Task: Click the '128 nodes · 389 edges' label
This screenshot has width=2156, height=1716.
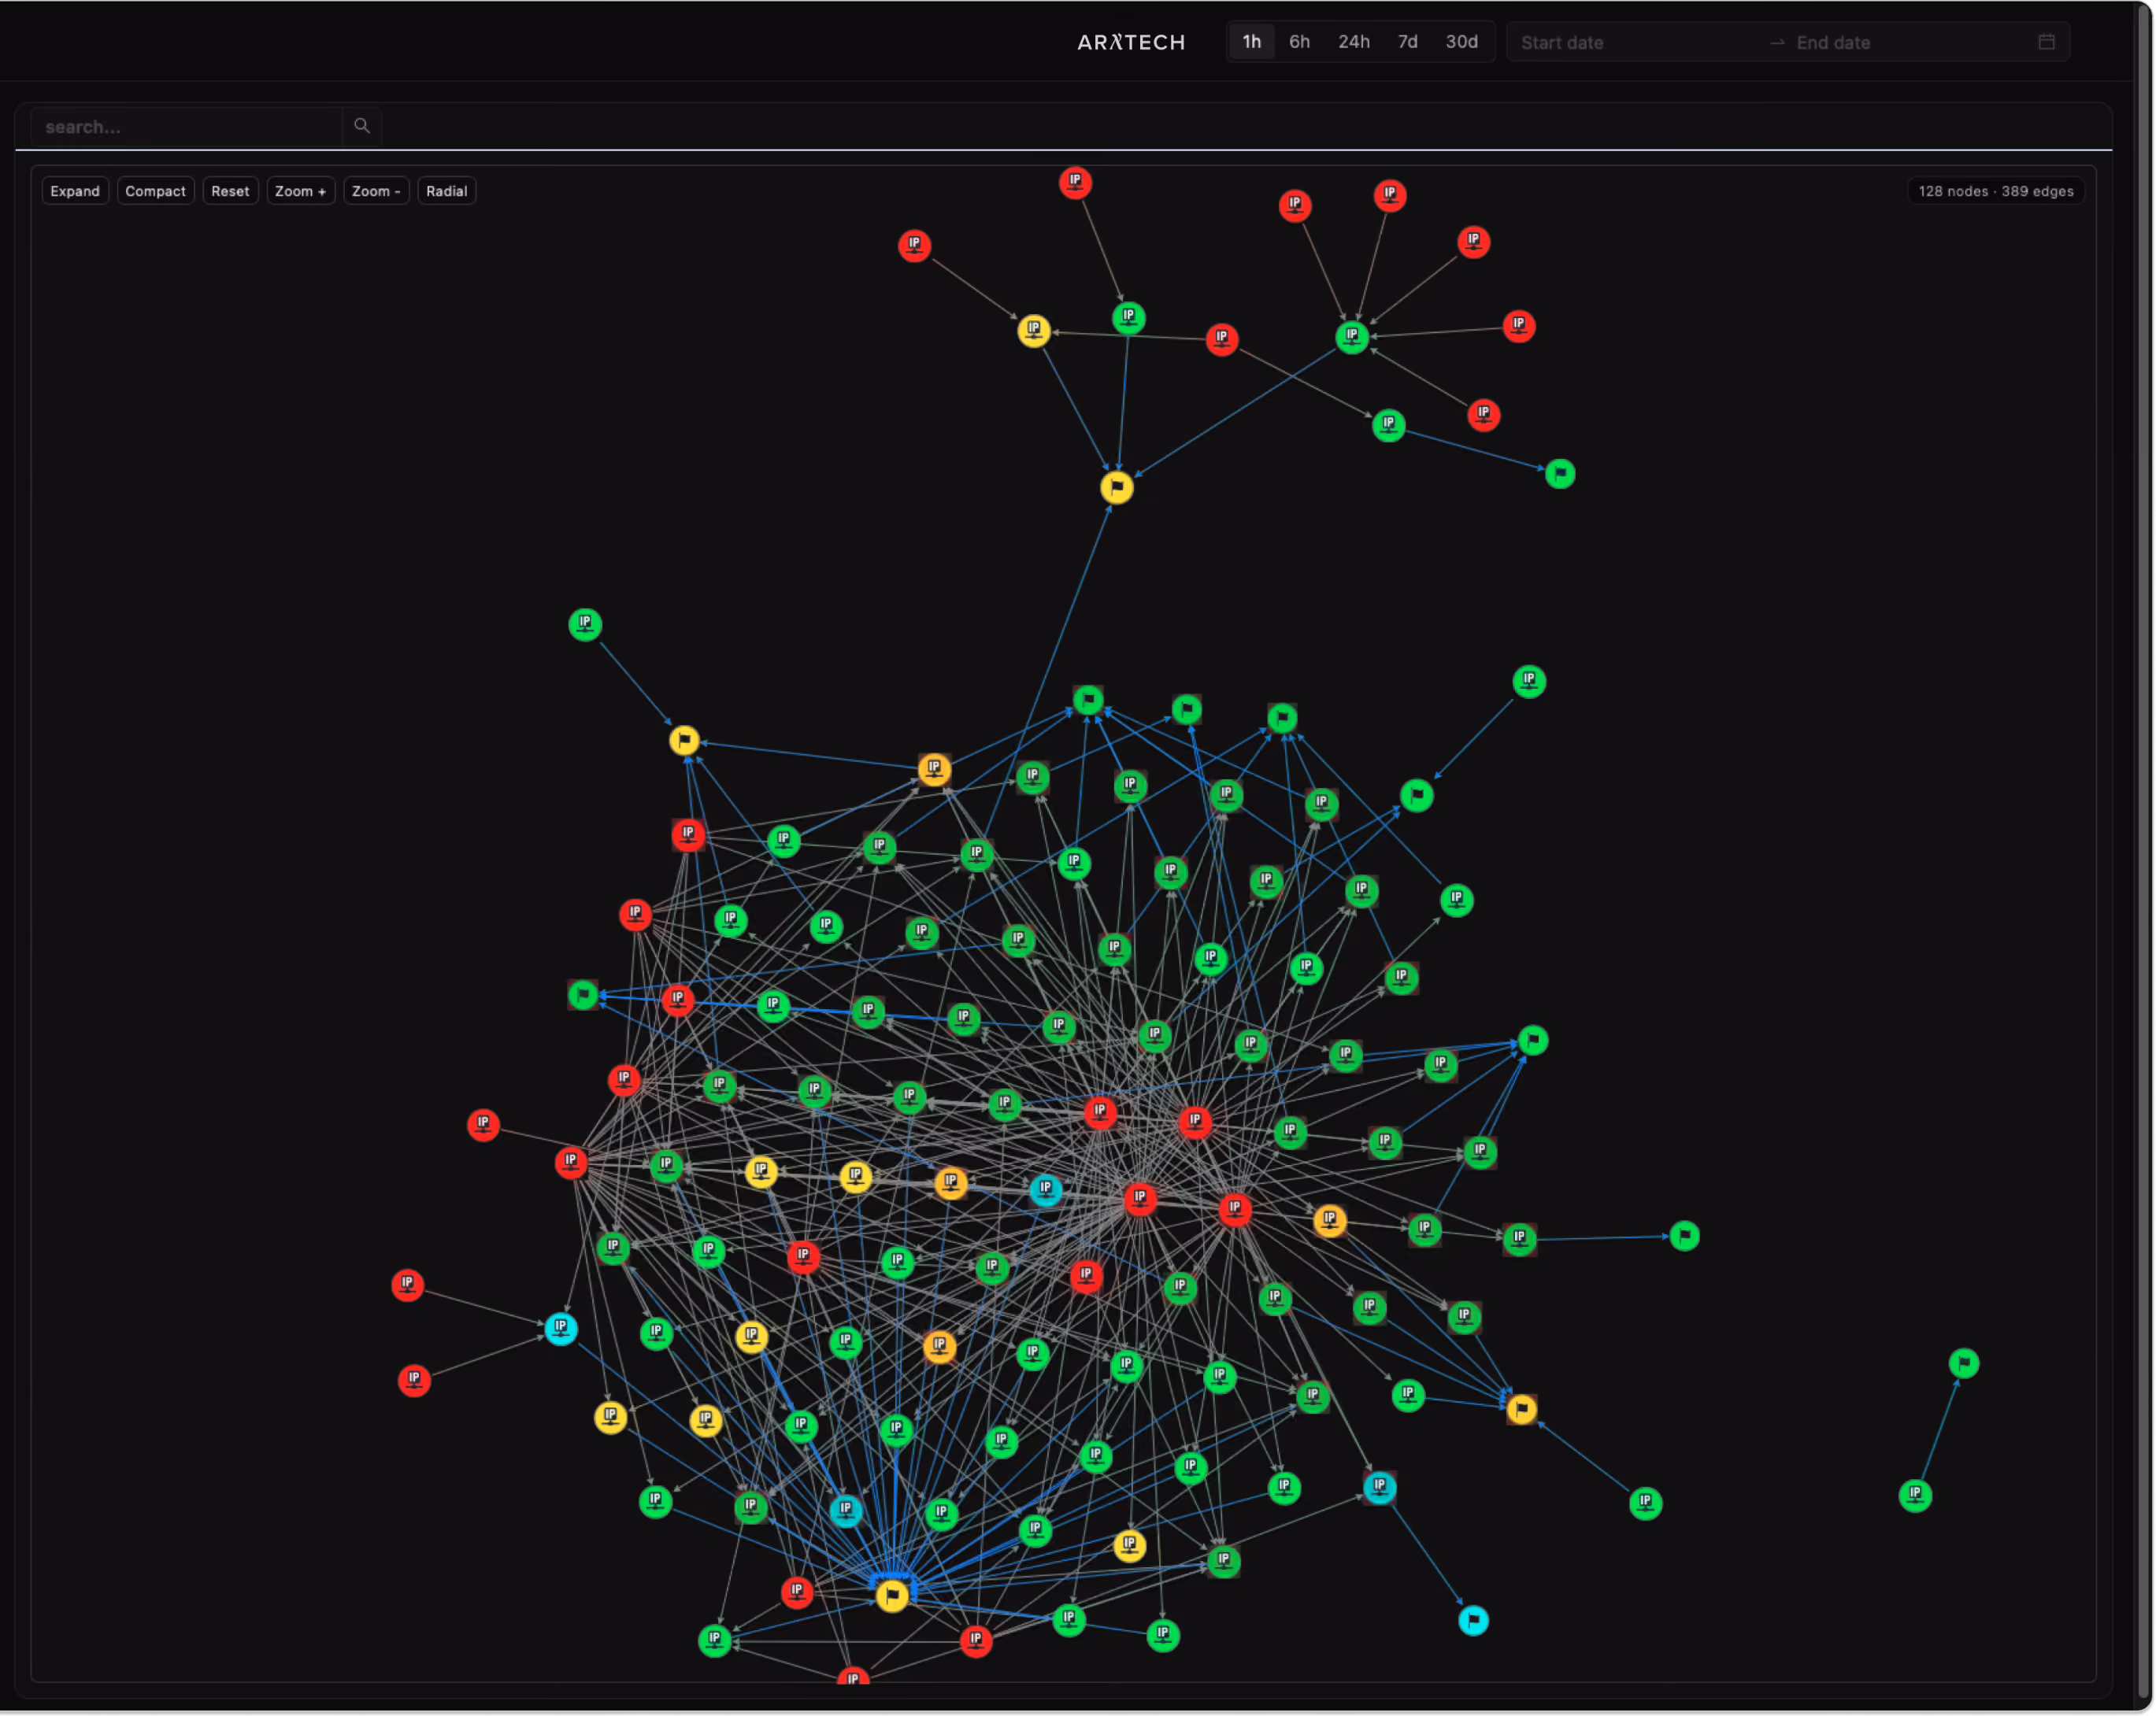Action: [1995, 191]
